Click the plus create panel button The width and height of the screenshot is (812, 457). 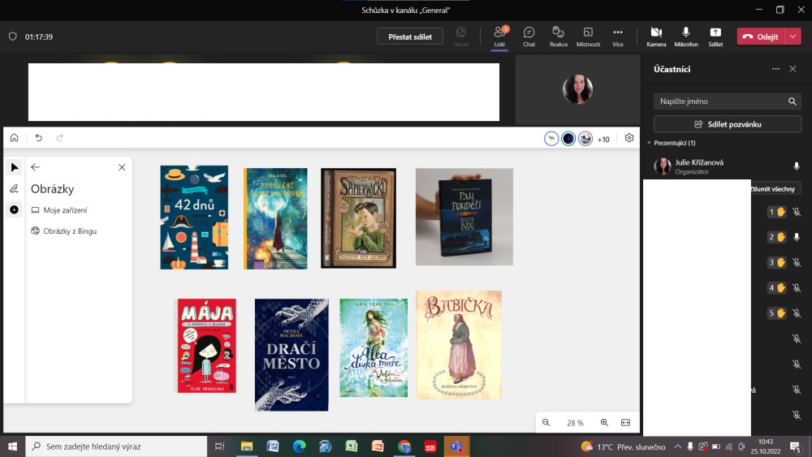click(14, 209)
